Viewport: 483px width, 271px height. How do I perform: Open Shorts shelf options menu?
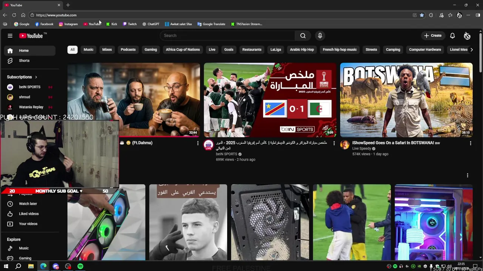tap(468, 175)
